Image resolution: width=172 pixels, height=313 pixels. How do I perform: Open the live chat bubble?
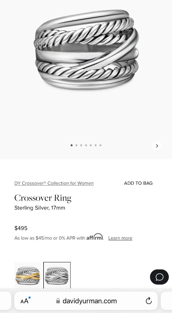159,277
